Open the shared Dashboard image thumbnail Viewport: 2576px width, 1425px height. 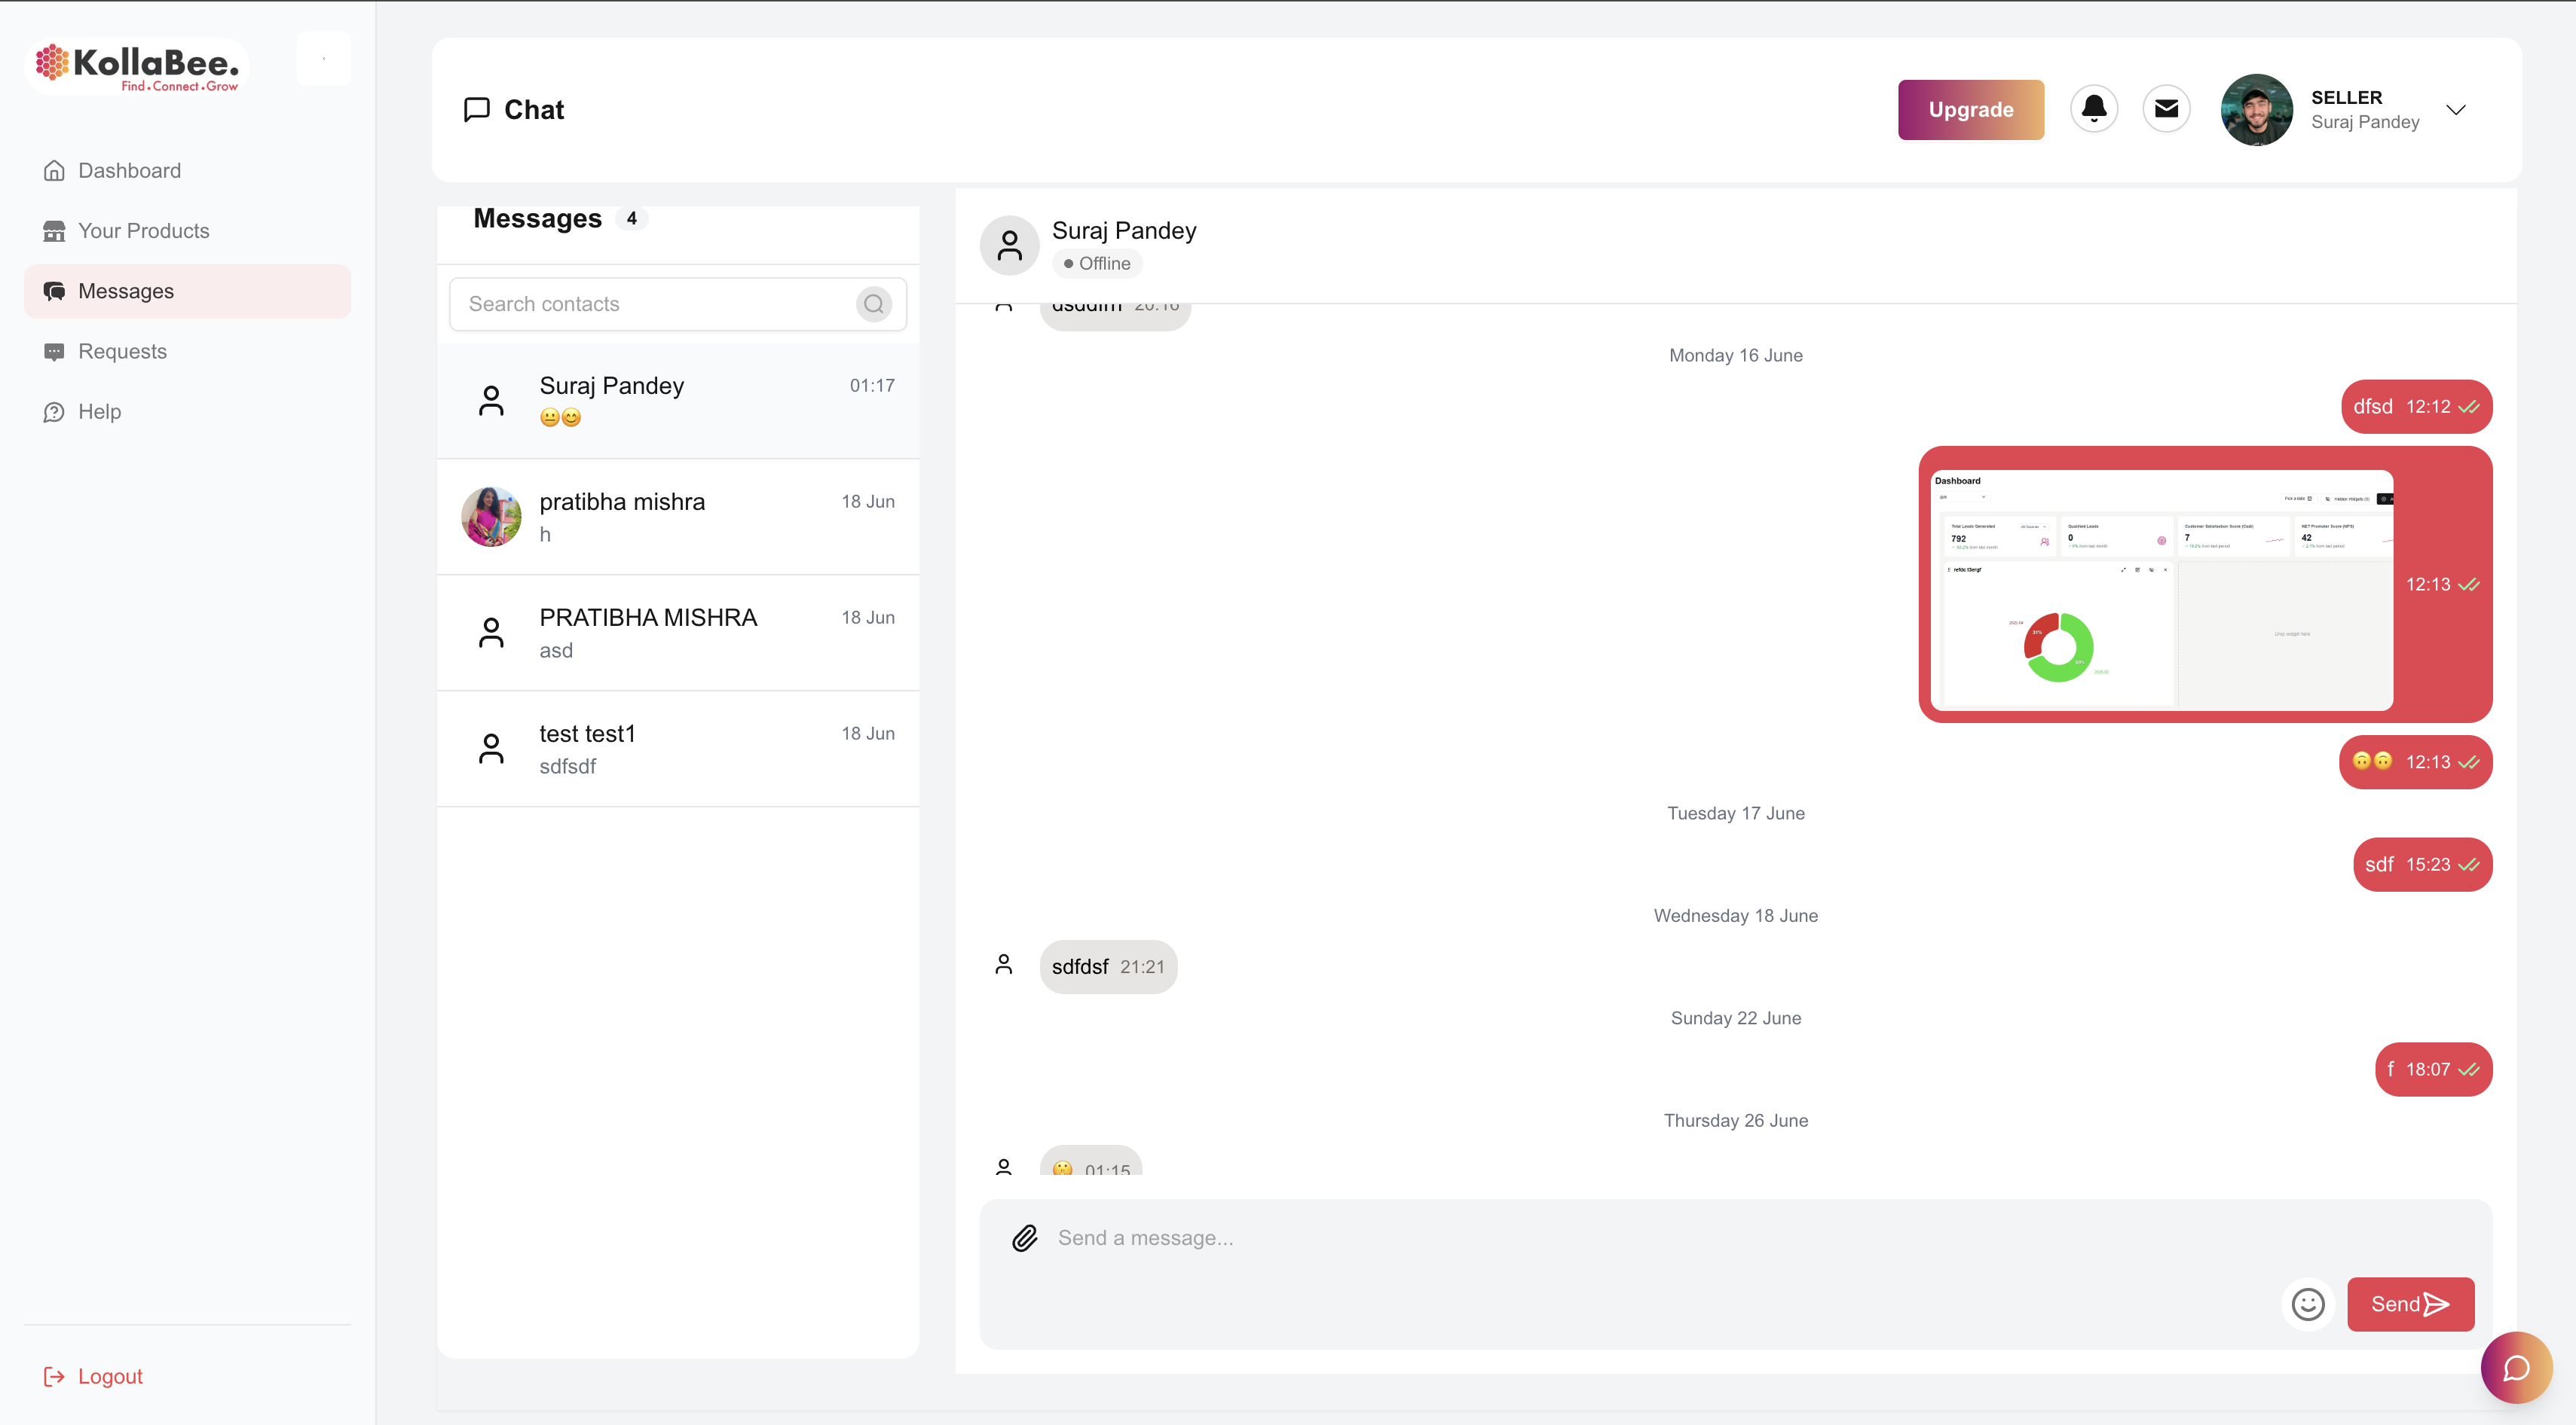coord(2160,588)
